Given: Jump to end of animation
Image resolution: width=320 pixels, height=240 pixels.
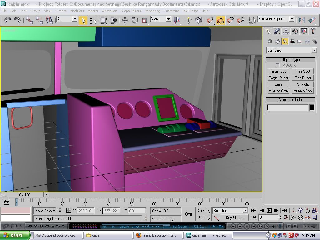Looking at the screenshot, I should [x=284, y=210].
